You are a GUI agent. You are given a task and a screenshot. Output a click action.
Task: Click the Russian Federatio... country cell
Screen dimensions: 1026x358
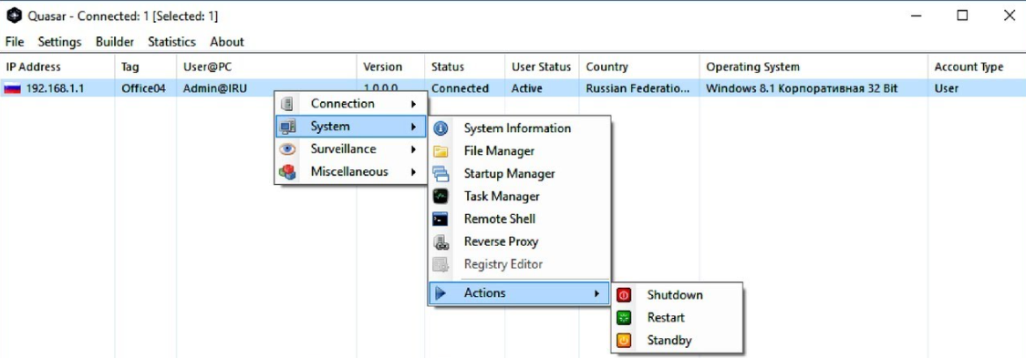tap(637, 89)
